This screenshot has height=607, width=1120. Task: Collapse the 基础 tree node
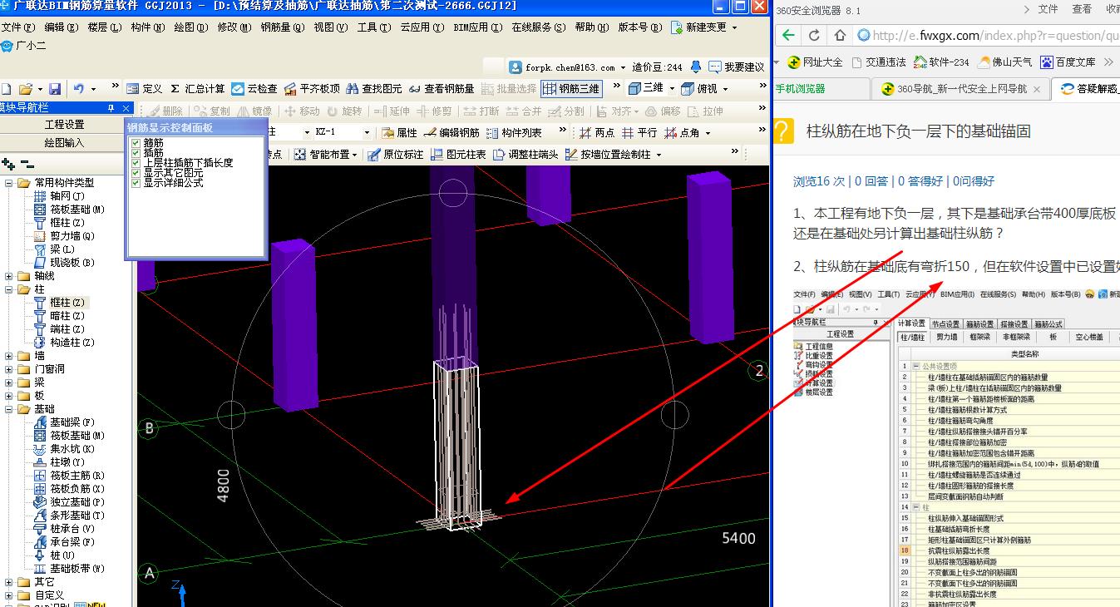pos(9,409)
